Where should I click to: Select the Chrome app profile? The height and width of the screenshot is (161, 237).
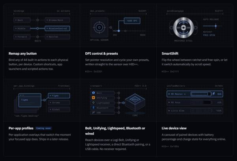pyautogui.click(x=59, y=102)
